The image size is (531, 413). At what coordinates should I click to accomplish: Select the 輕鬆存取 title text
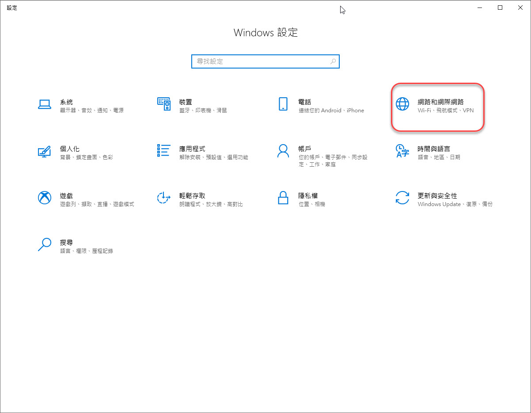[192, 196]
